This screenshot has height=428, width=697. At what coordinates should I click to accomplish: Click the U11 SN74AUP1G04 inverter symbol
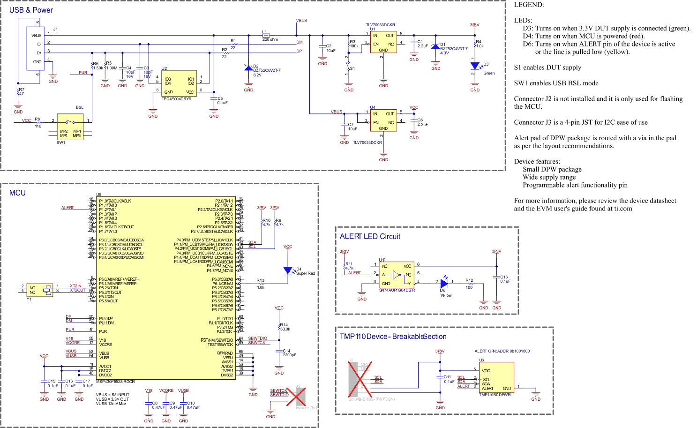click(x=397, y=275)
